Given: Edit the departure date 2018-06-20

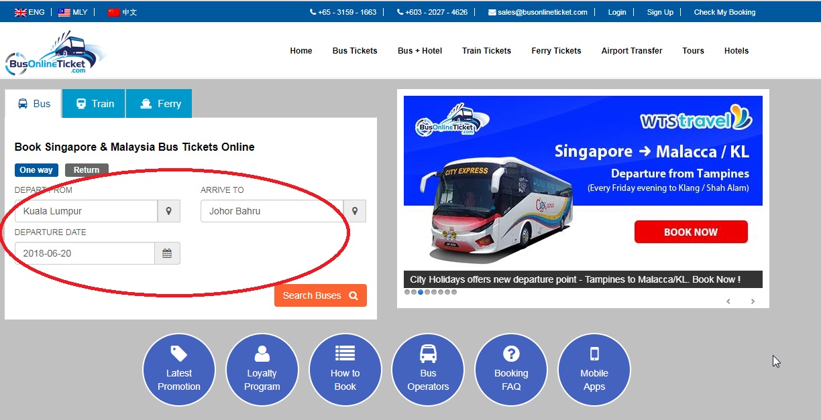Looking at the screenshot, I should coord(85,253).
